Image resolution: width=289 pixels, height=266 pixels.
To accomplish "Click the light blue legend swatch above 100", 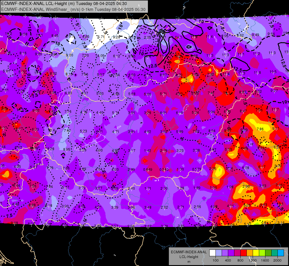I will tap(219, 253).
